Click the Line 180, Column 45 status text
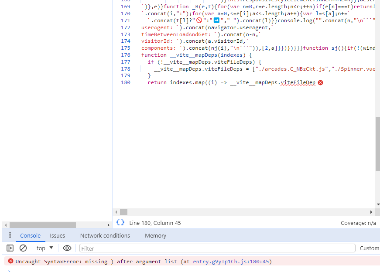The image size is (380, 272). (x=155, y=223)
